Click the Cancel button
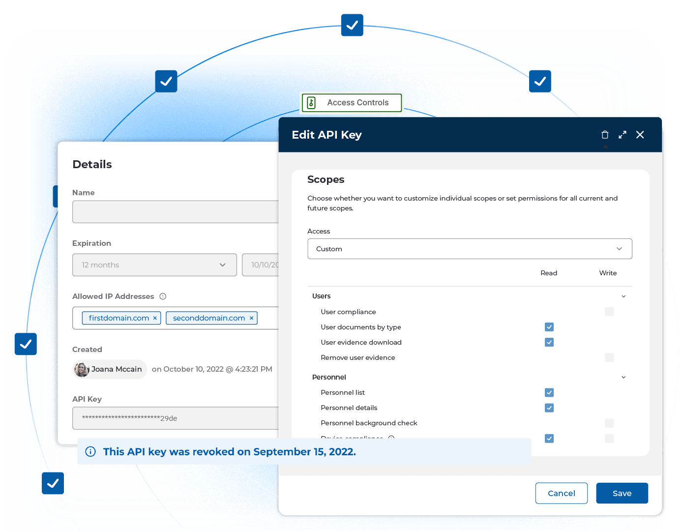This screenshot has height=531, width=685. (561, 493)
